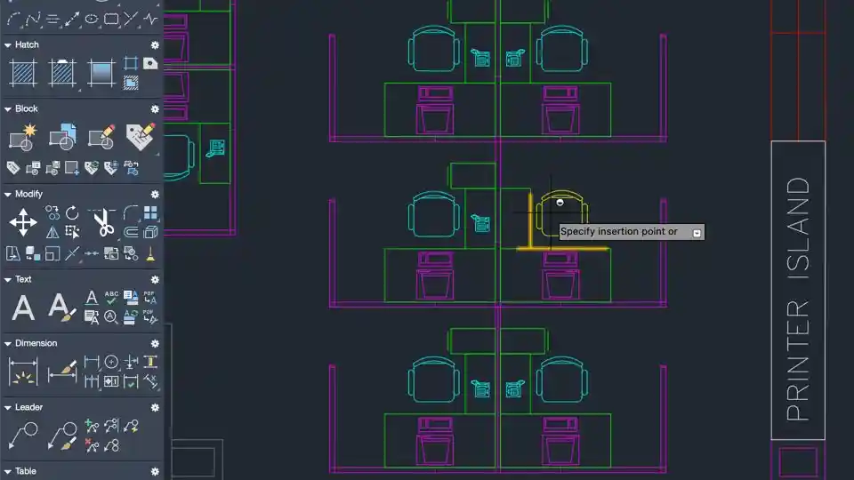Select the Array grid tool
This screenshot has height=480, width=854.
click(150, 212)
